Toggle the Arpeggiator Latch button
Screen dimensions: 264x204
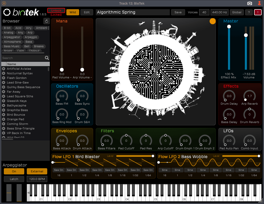[14, 179]
